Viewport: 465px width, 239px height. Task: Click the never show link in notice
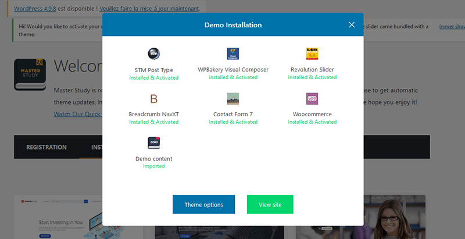452,26
